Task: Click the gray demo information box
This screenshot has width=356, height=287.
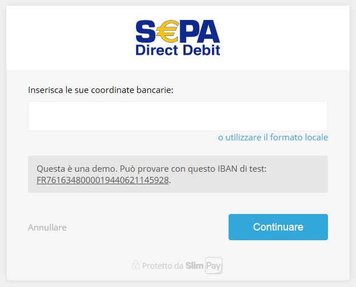Action: pyautogui.click(x=178, y=174)
